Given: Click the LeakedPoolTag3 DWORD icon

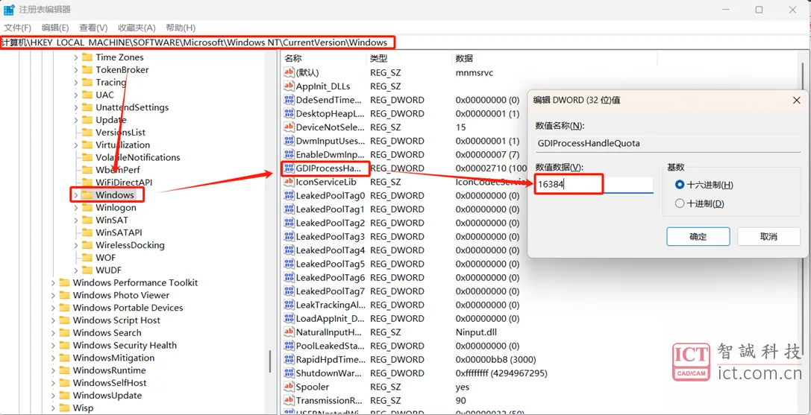Looking at the screenshot, I should pos(289,237).
